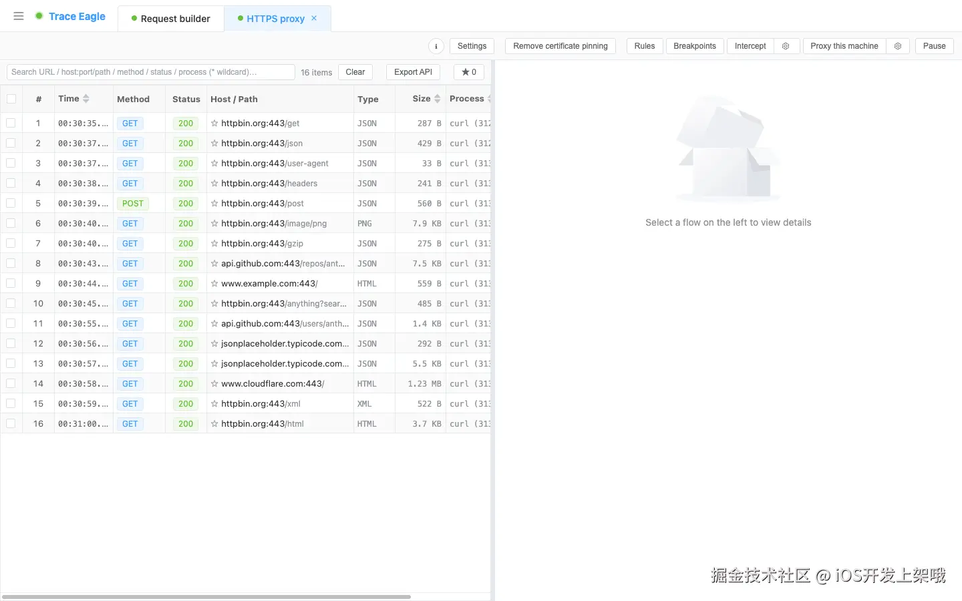This screenshot has width=962, height=601.
Task: Star the httpbin.org:443/json flow
Action: pos(214,143)
